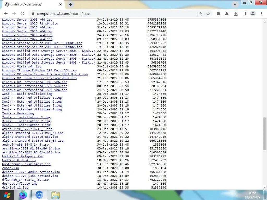Switch to Chrome on the taskbar
Viewport: 267px width, 200px height.
[x=39, y=195]
